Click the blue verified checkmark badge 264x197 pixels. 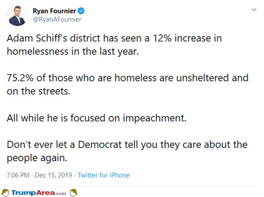tap(81, 11)
